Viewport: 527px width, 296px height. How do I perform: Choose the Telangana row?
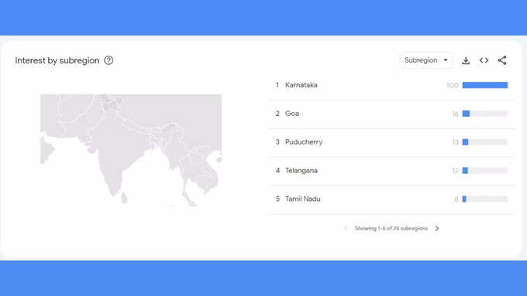click(391, 171)
